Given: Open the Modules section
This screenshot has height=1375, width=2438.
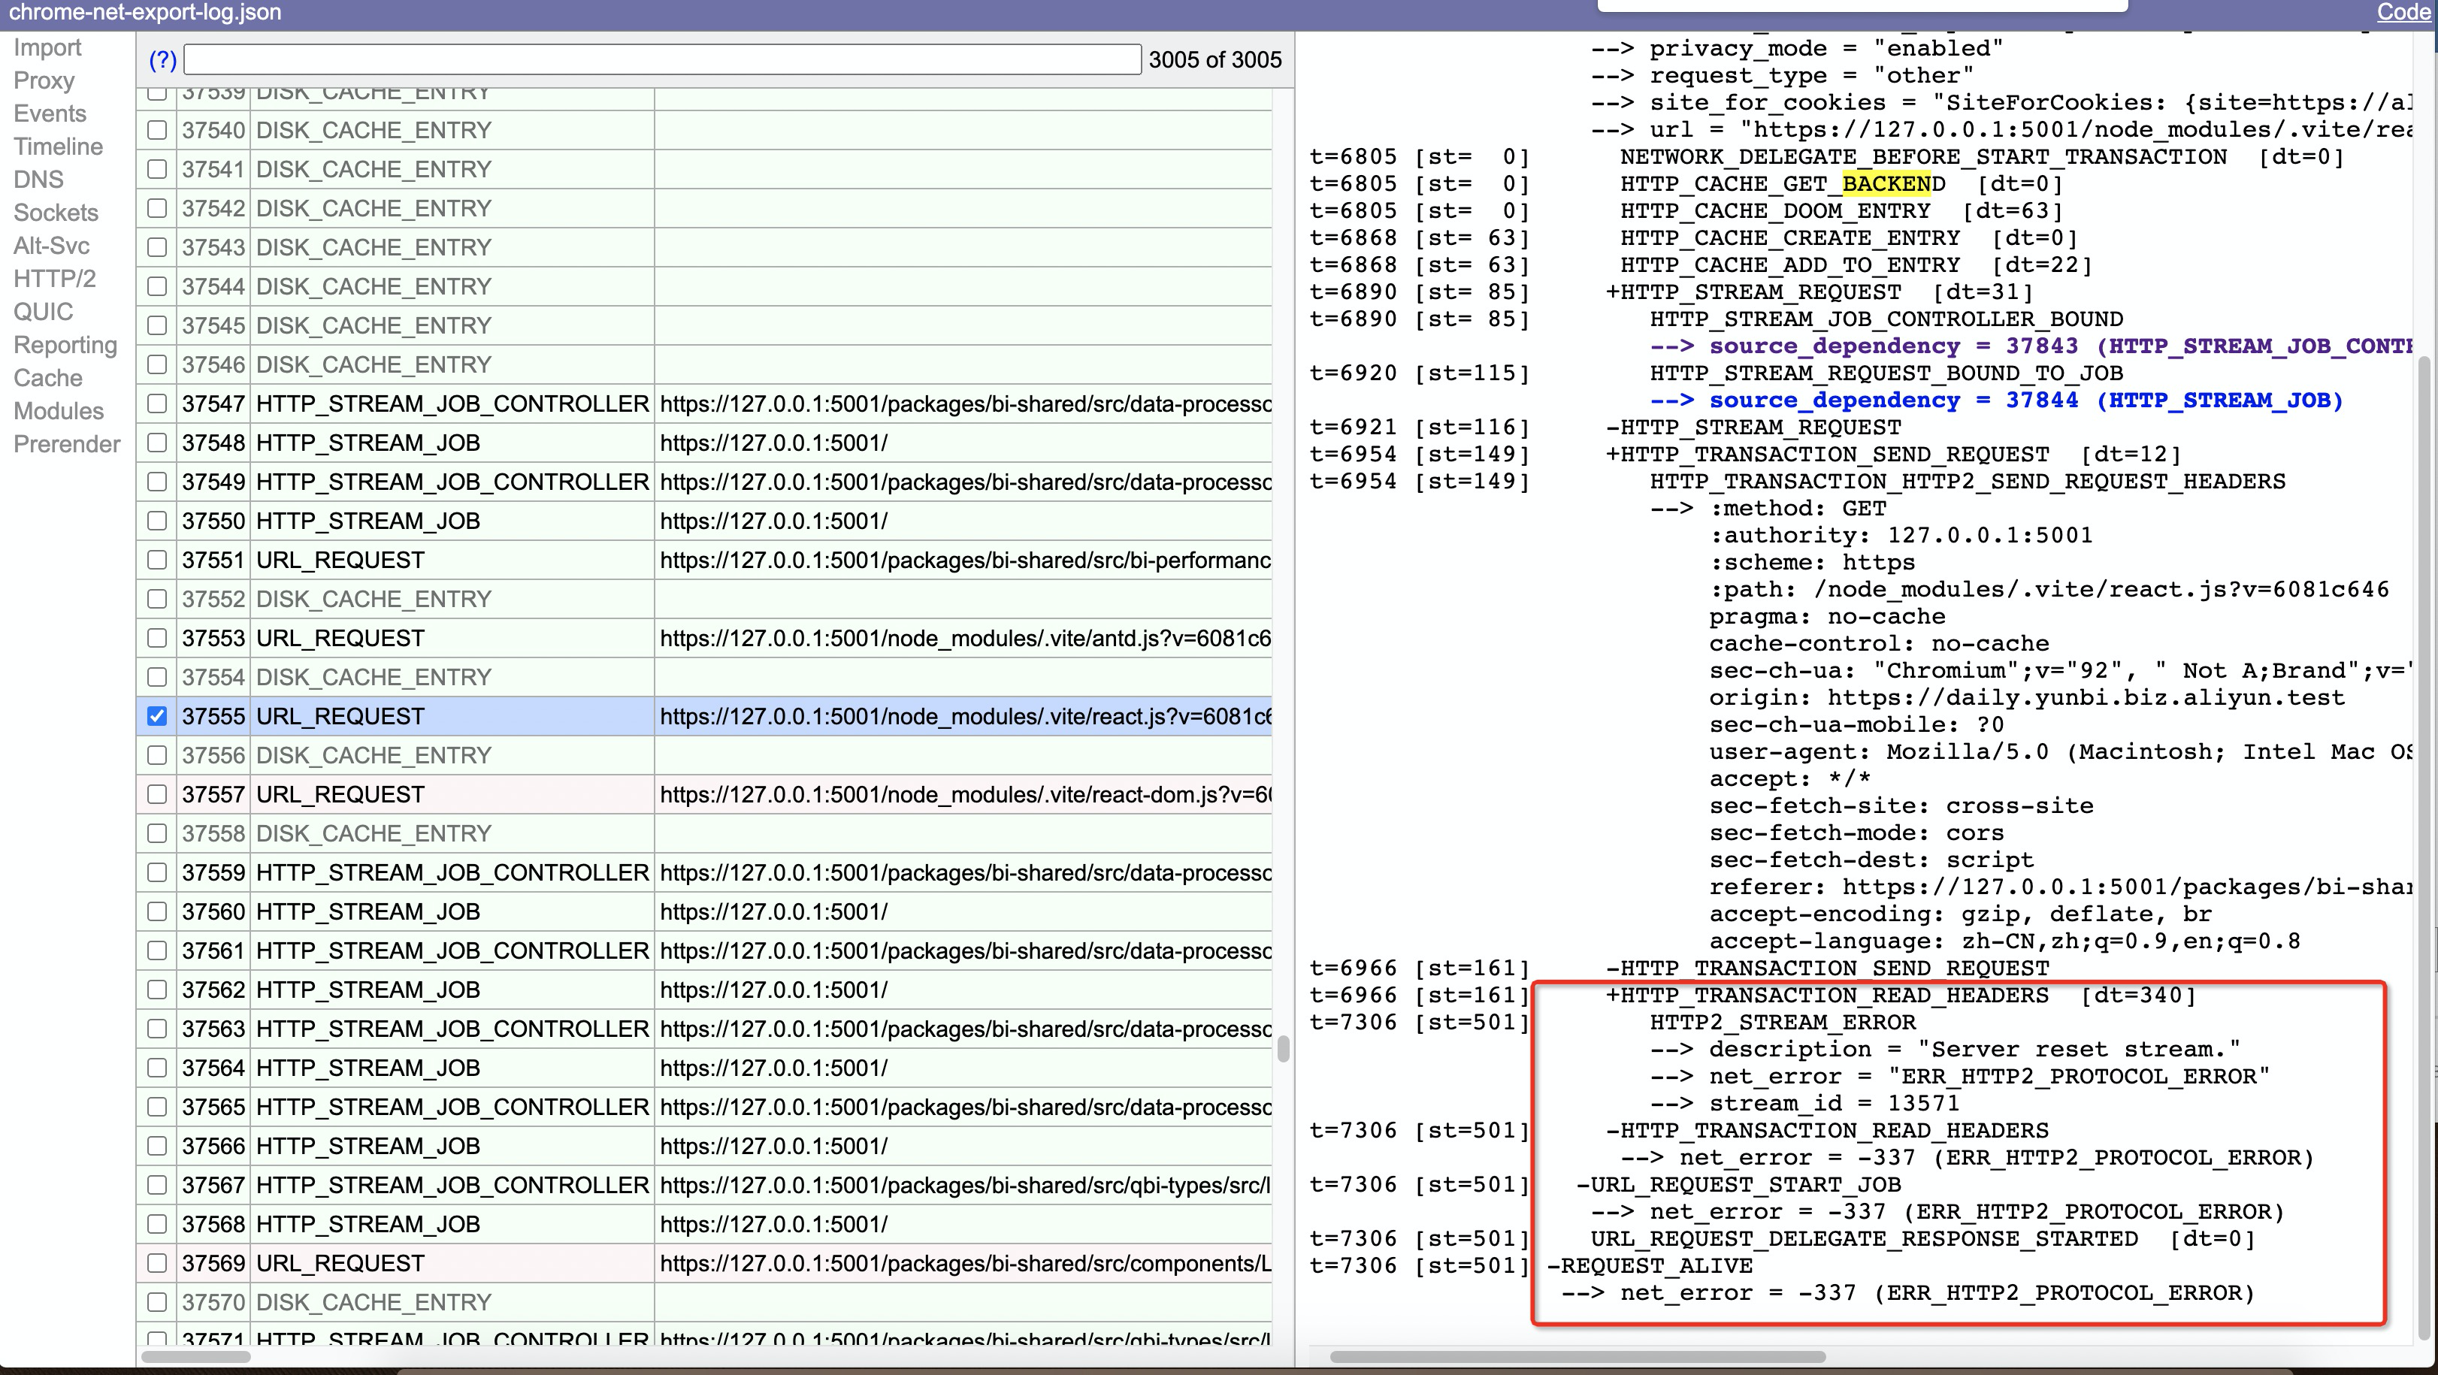Looking at the screenshot, I should click(x=59, y=412).
